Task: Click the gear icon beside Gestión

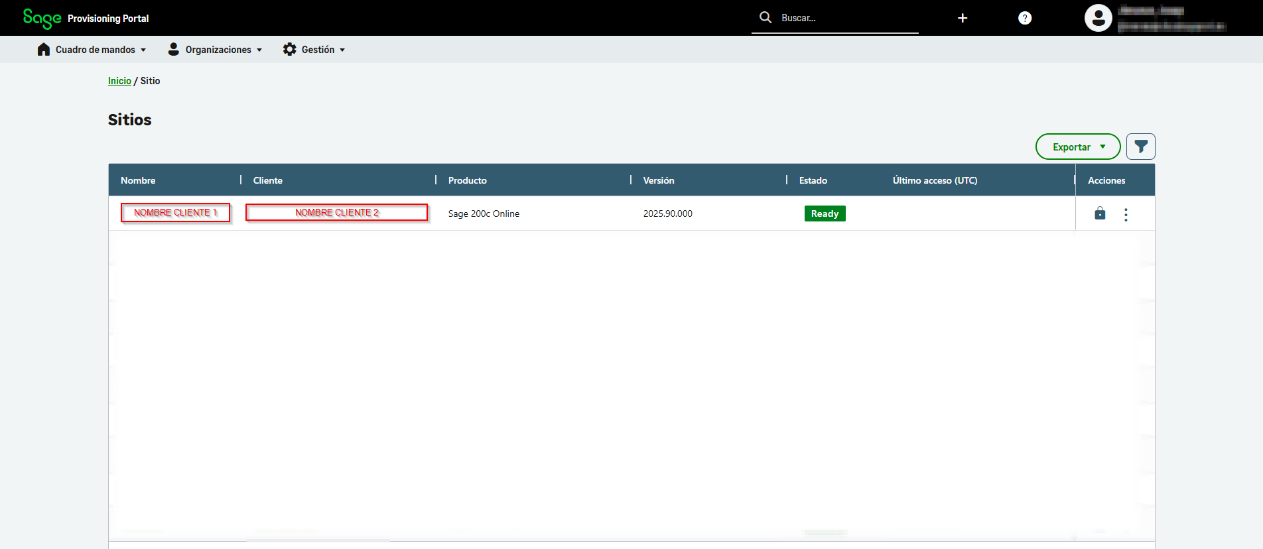Action: point(289,50)
